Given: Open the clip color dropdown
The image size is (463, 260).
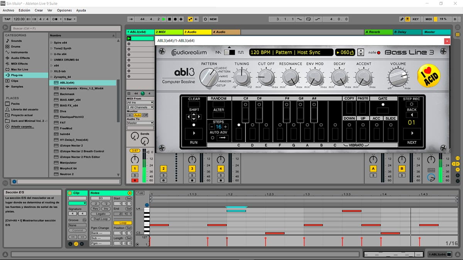Looking at the screenshot, I should coord(77,203).
